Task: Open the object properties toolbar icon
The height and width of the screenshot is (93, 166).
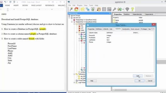Action: pos(82,9)
